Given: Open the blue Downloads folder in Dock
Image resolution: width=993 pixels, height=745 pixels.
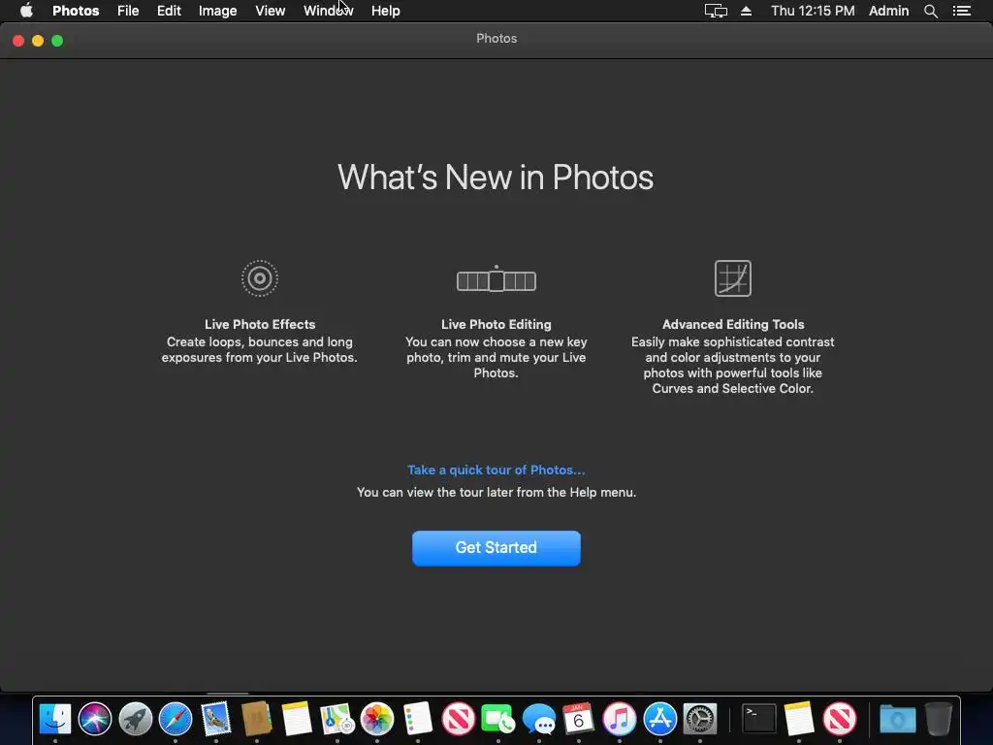Looking at the screenshot, I should tap(898, 720).
